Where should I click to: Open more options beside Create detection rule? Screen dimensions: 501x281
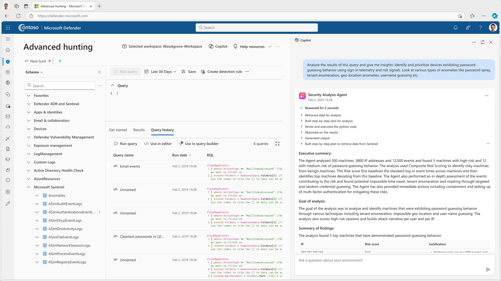click(x=247, y=72)
